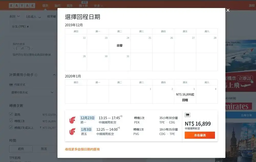The image size is (256, 162).
Task: Open the 更多 navigation menu
Action: (x=98, y=6)
